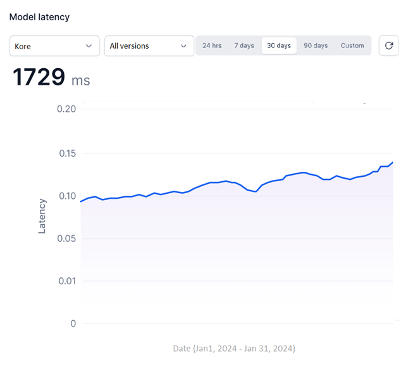Click the vertical Latency axis title
This screenshot has height=365, width=401.
[x=42, y=216]
